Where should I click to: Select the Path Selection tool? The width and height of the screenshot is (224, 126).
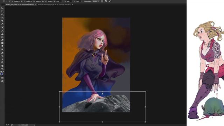pos(2,59)
